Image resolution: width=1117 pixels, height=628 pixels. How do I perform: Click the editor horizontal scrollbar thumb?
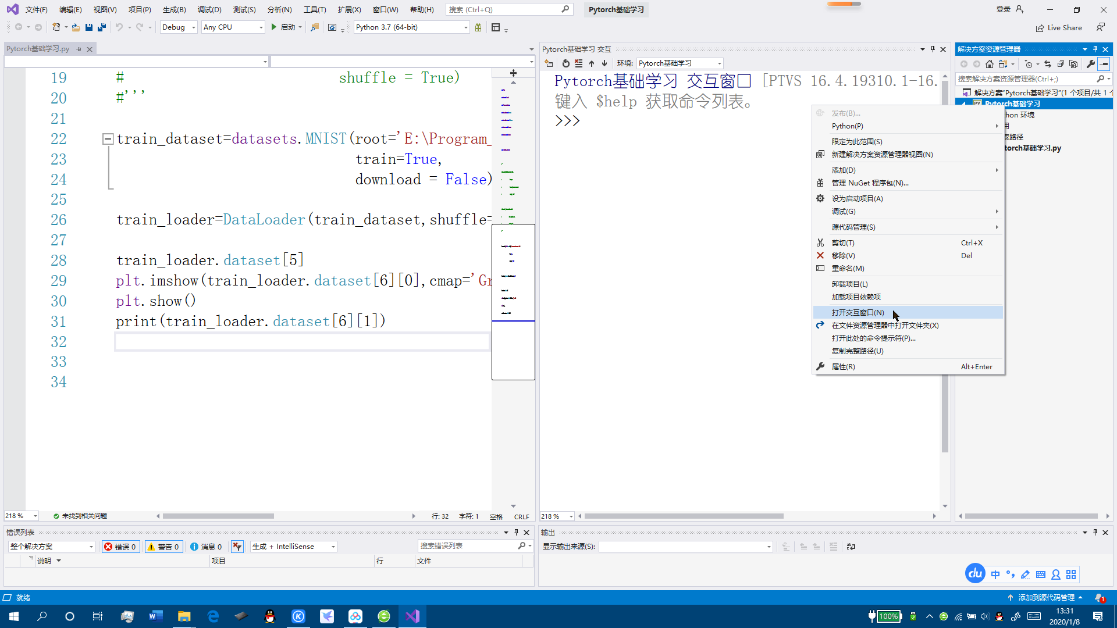218,516
